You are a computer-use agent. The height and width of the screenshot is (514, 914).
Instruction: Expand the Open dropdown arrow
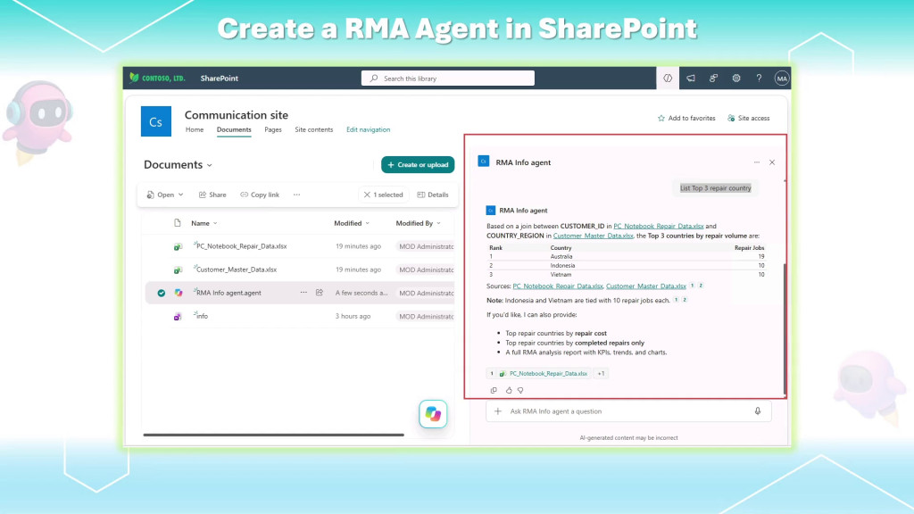(x=180, y=195)
